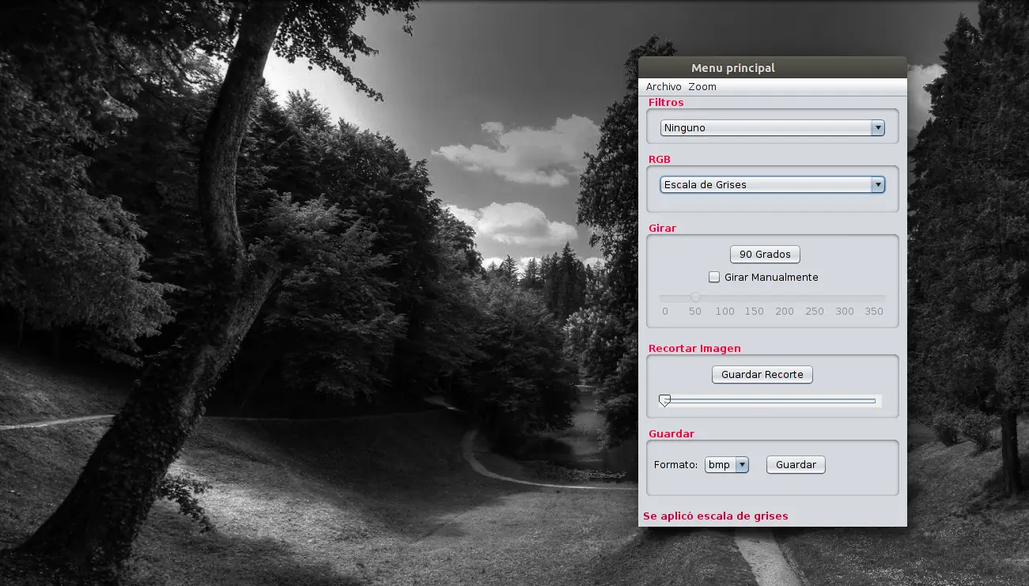Click the Guardar button beside Formato
This screenshot has height=586, width=1029.
tap(796, 465)
